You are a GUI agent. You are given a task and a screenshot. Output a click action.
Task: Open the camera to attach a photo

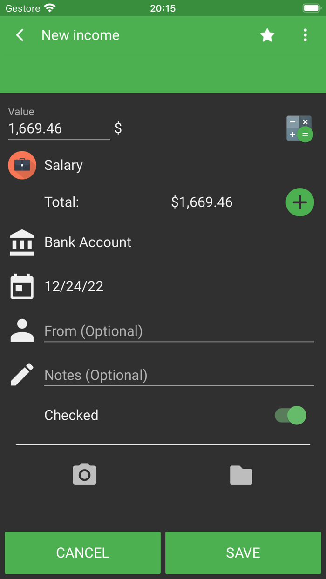(84, 474)
